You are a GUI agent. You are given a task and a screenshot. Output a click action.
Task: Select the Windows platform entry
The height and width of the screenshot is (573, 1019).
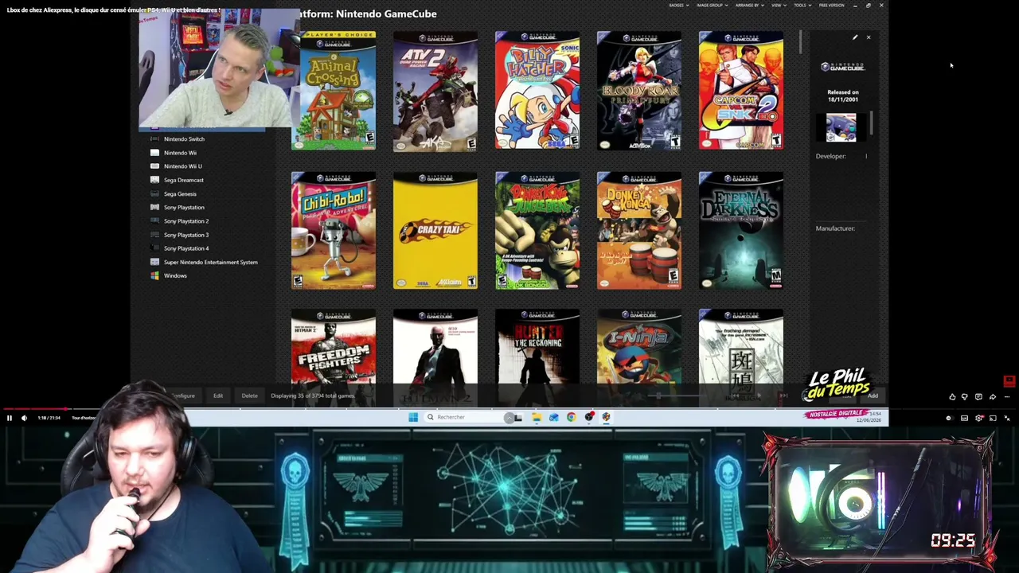[x=175, y=276]
